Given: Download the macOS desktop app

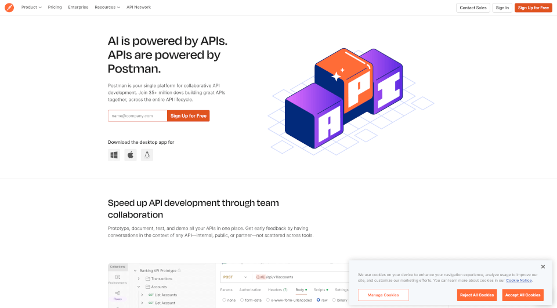Looking at the screenshot, I should point(131,155).
